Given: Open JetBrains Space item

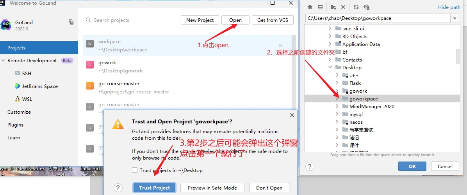Looking at the screenshot, I should (x=39, y=86).
